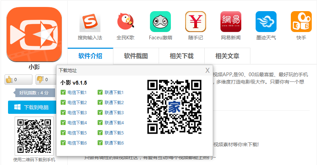Open the 快手 orange camera icon
This screenshot has width=317, height=165.
[301, 22]
